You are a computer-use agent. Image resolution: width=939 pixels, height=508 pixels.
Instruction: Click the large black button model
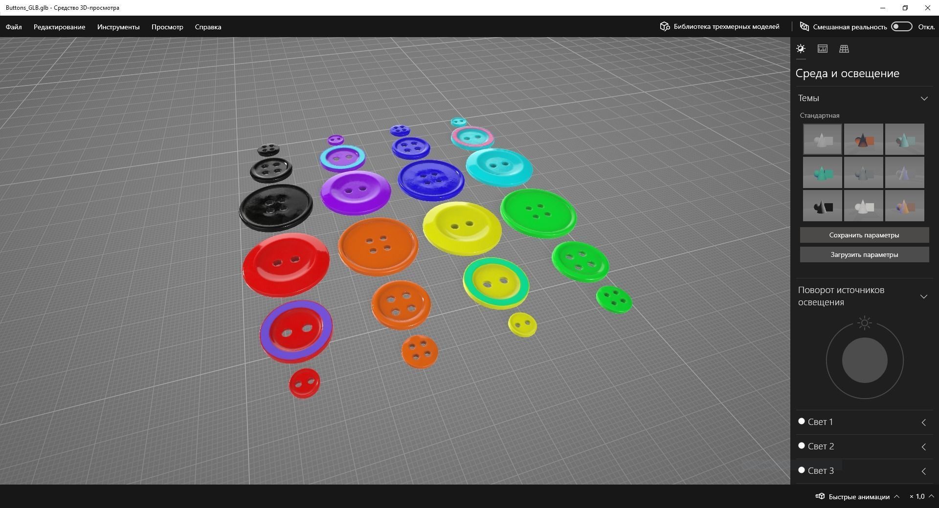pyautogui.click(x=276, y=208)
